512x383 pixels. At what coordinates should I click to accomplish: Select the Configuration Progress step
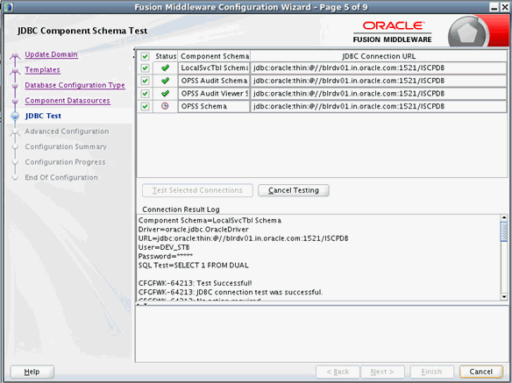coord(65,162)
